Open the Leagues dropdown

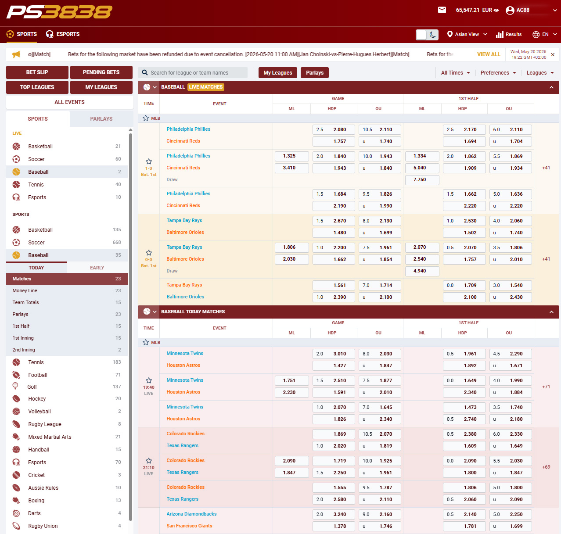tap(540, 73)
